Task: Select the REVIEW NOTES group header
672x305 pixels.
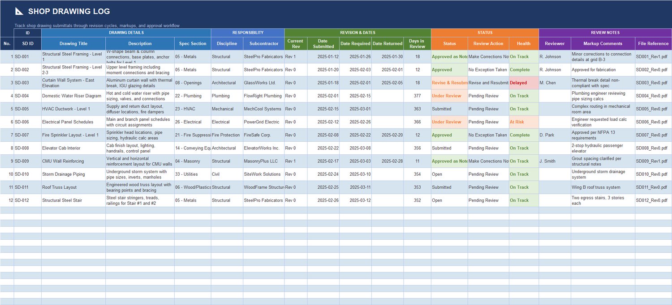Action: pos(605,33)
